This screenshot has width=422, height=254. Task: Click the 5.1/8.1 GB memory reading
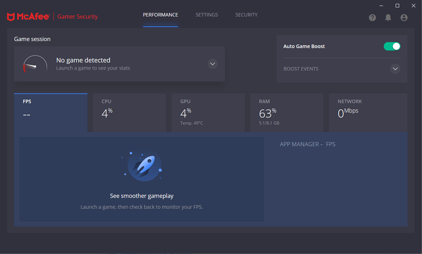(x=269, y=123)
